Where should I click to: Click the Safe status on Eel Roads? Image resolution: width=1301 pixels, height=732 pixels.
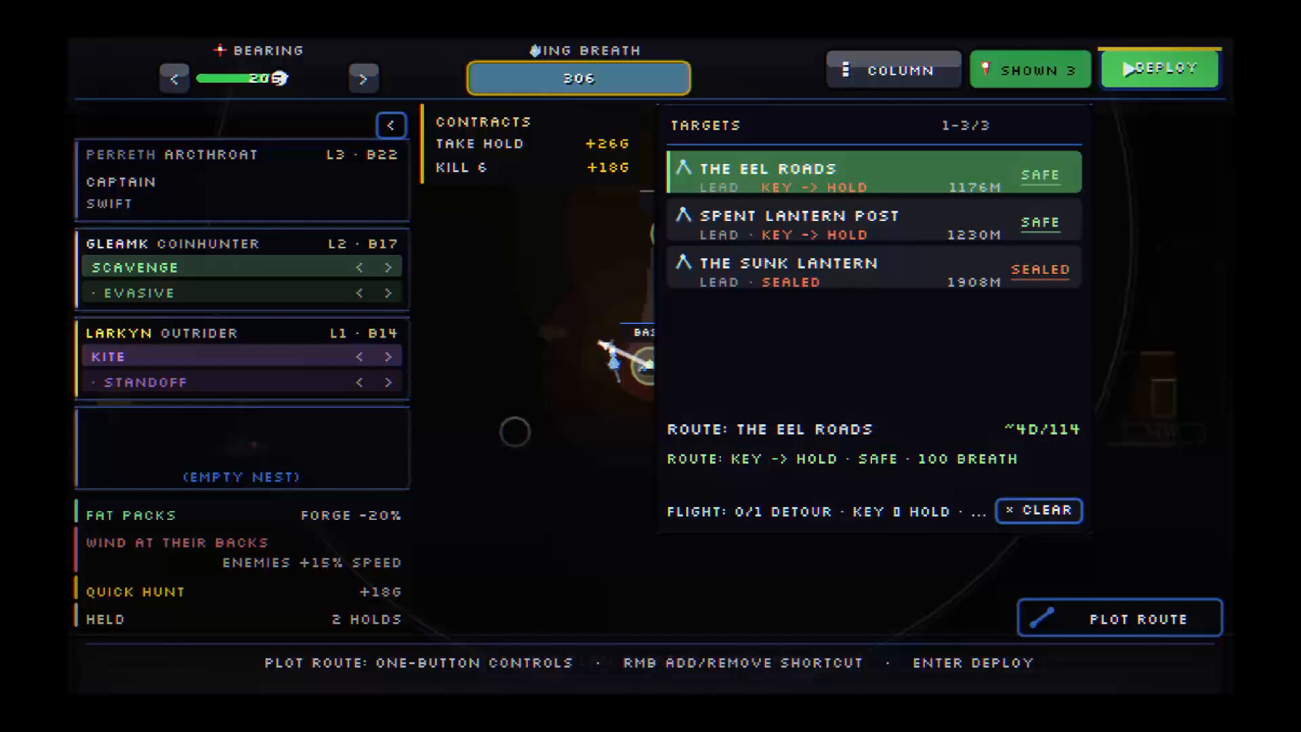(1040, 176)
